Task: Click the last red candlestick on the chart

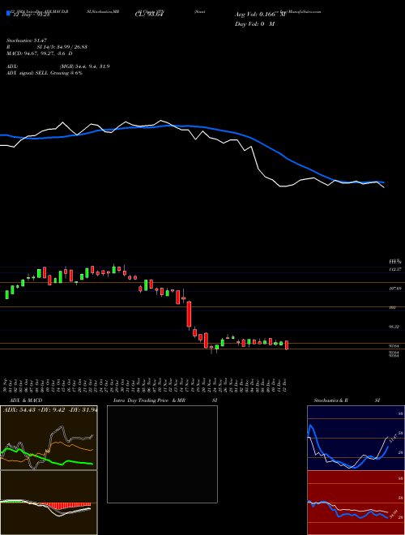Action: pos(287,345)
